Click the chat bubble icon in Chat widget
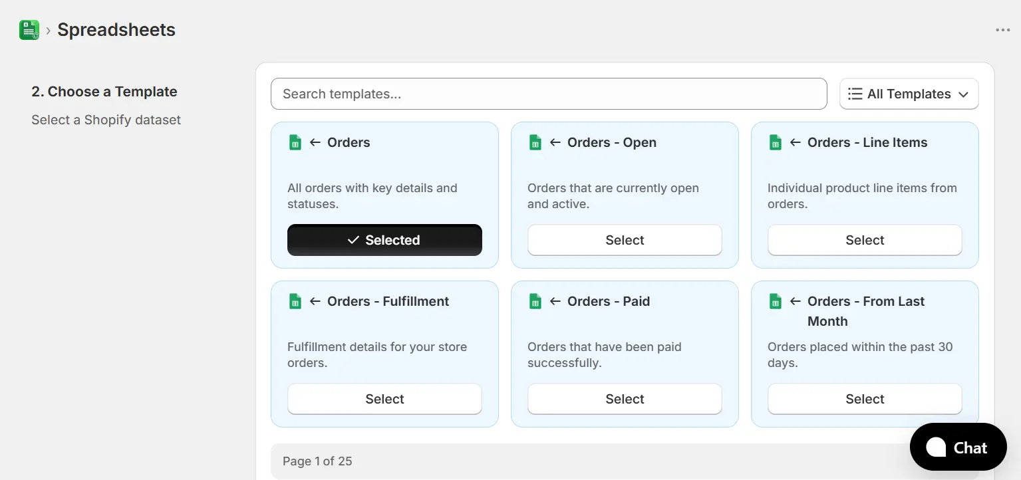The image size is (1021, 480). pos(936,447)
